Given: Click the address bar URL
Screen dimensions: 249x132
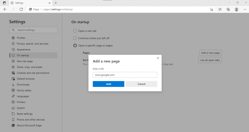Looking at the screenshot, I should pyautogui.click(x=58, y=9).
